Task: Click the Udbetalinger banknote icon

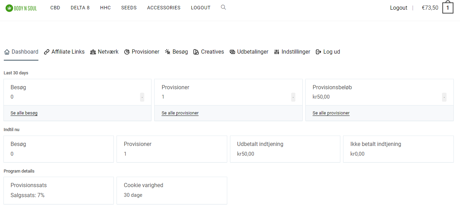Action: click(x=232, y=52)
